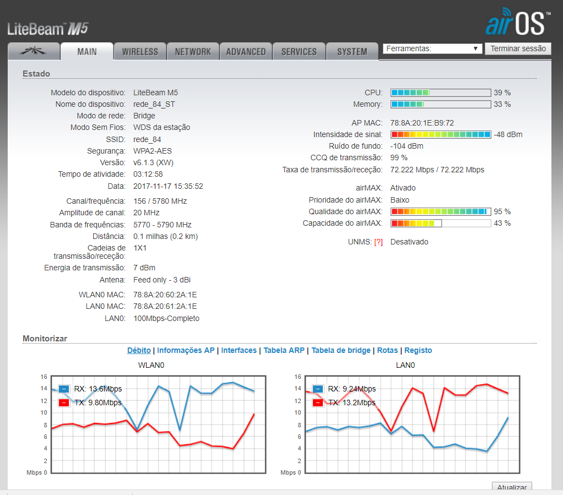Expand the Ferramentas dropdown
563x495 pixels.
coord(432,48)
